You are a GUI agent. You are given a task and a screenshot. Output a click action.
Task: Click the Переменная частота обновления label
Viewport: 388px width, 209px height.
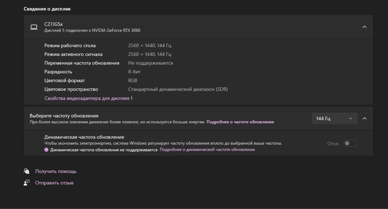click(81, 63)
